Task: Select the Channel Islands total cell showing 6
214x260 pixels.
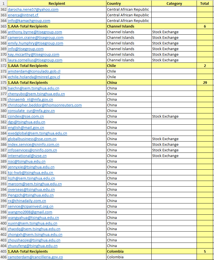Action: tap(205, 26)
